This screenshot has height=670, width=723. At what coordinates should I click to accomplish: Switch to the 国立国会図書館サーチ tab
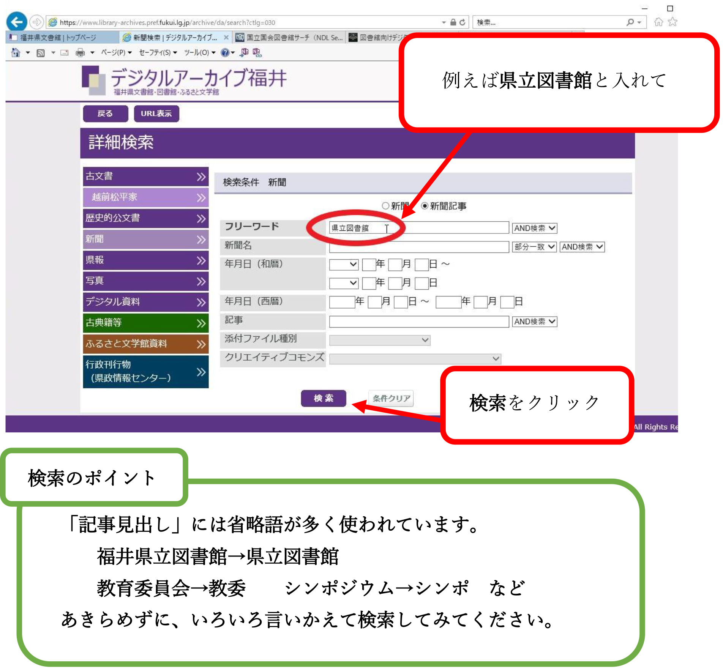tap(289, 37)
